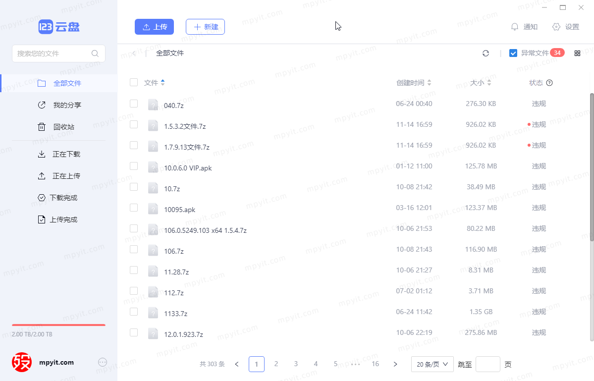Click file icon of 106.7z
Viewport: 594px width, 381px height.
tap(153, 251)
